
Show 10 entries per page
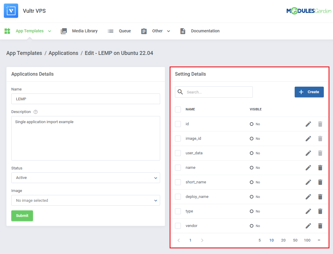tap(272, 240)
